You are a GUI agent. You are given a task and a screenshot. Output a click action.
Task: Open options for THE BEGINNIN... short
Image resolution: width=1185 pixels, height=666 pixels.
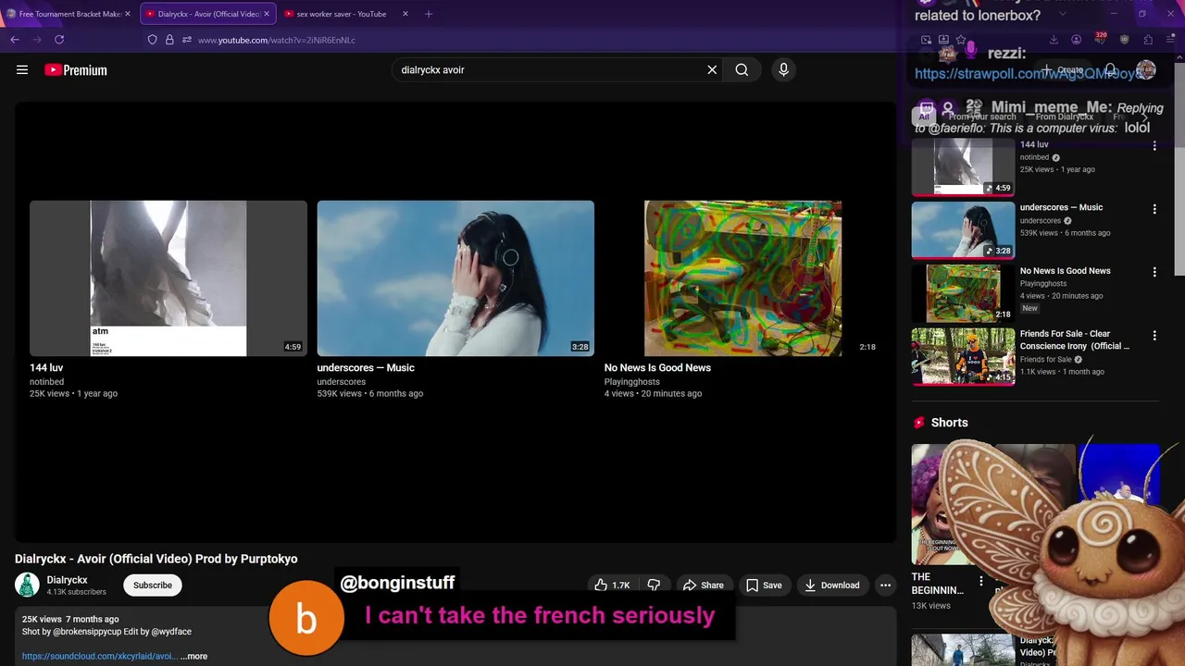tap(981, 582)
